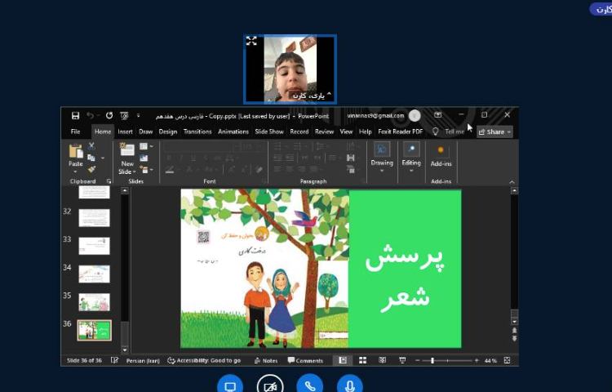This screenshot has height=392, width=612.
Task: Click the Cut scissors icon
Action: click(x=91, y=146)
